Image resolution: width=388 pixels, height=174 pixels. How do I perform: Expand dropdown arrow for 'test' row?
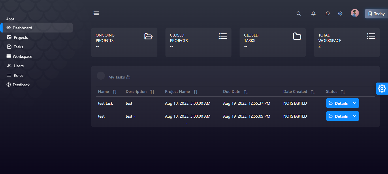355,116
